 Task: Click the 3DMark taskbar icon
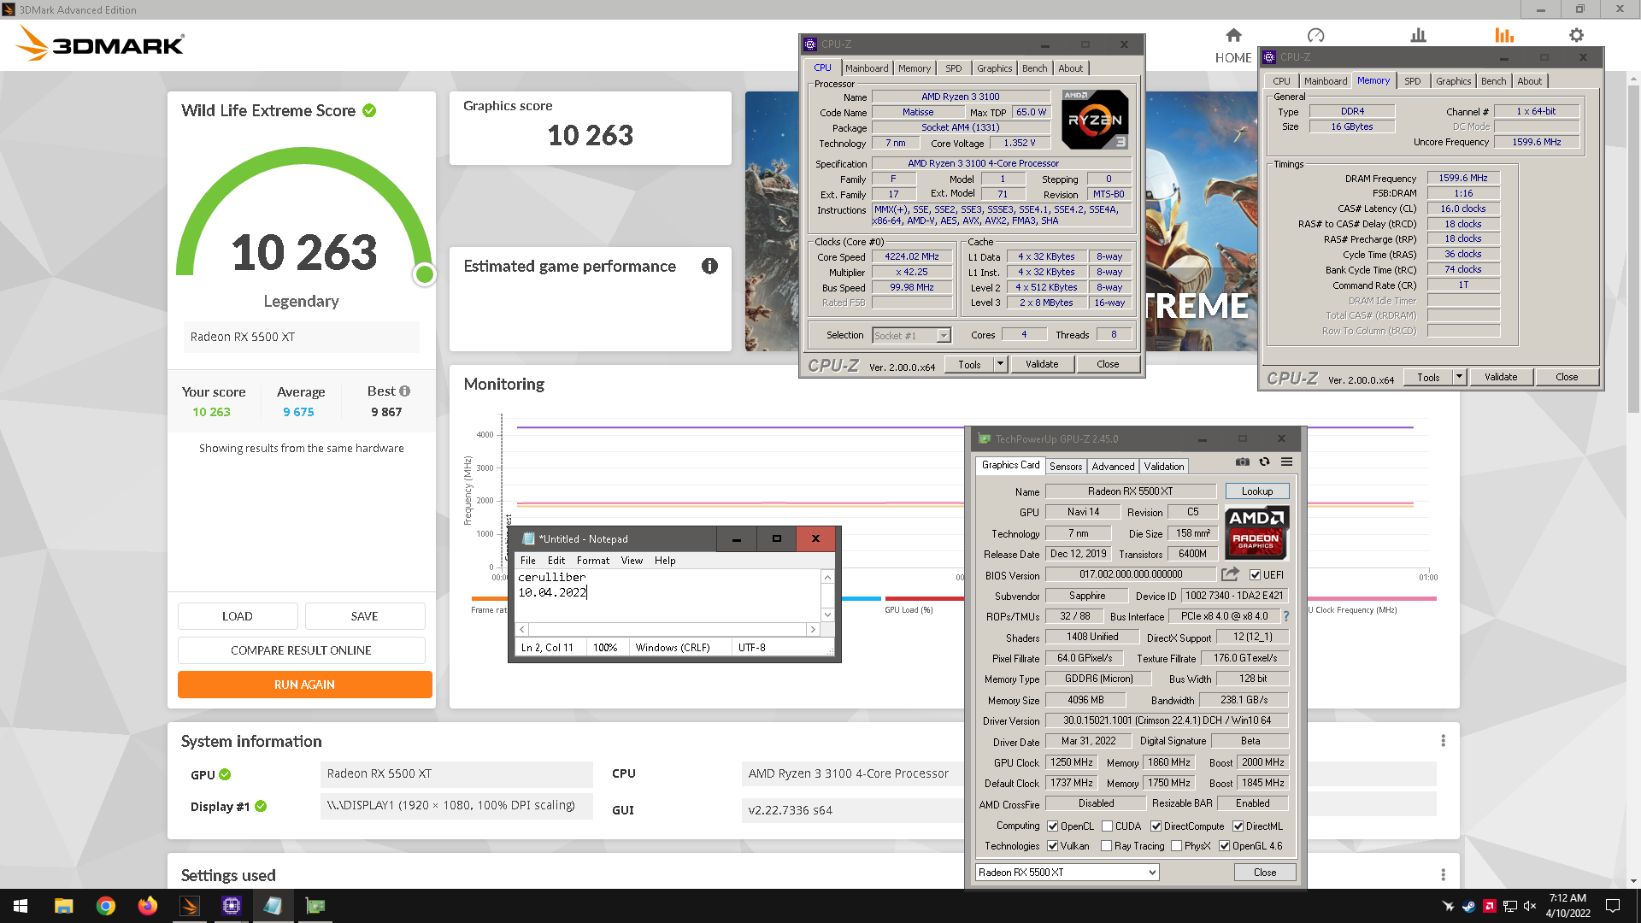[x=189, y=906]
